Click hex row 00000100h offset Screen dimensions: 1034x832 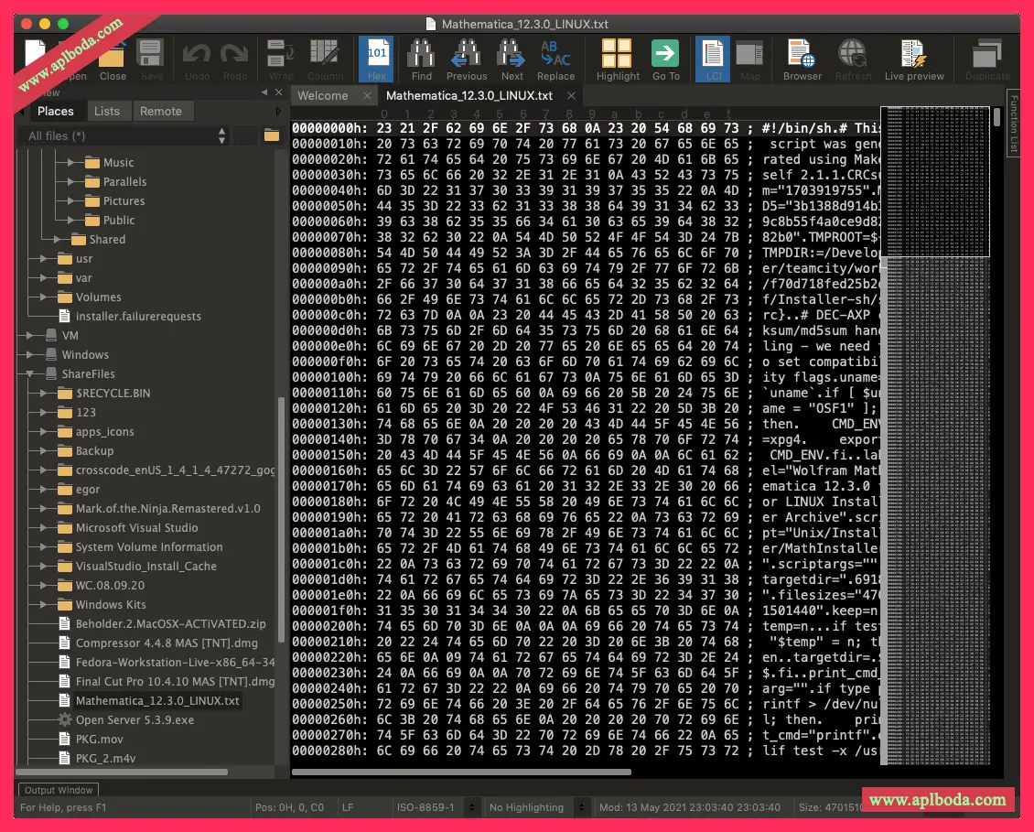coord(329,377)
